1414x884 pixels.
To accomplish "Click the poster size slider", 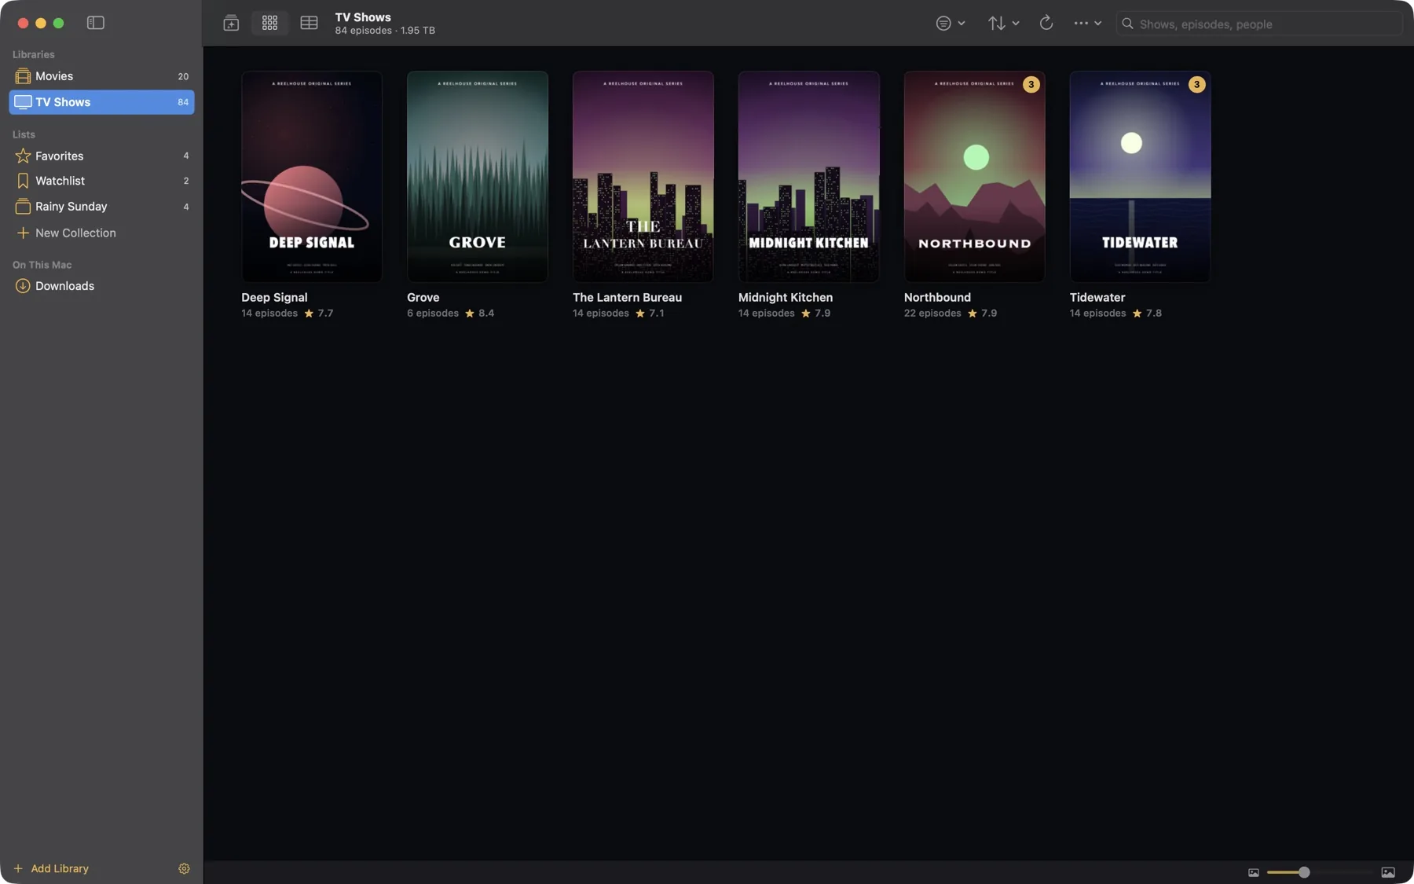I will tap(1321, 872).
